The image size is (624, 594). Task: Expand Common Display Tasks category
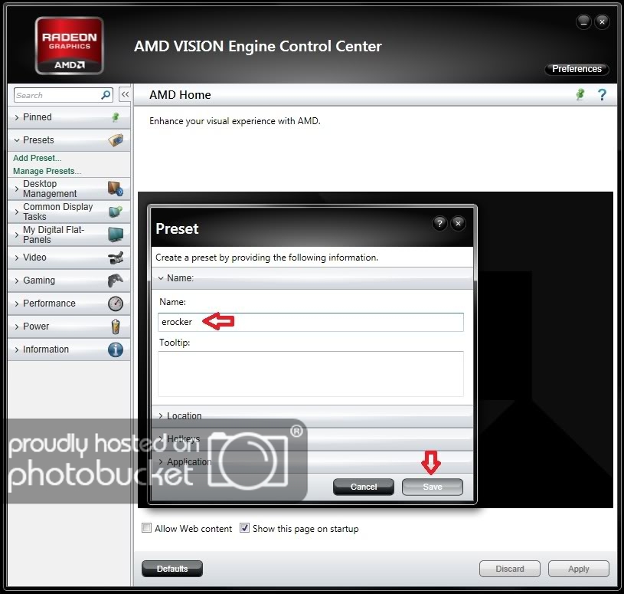click(x=69, y=212)
